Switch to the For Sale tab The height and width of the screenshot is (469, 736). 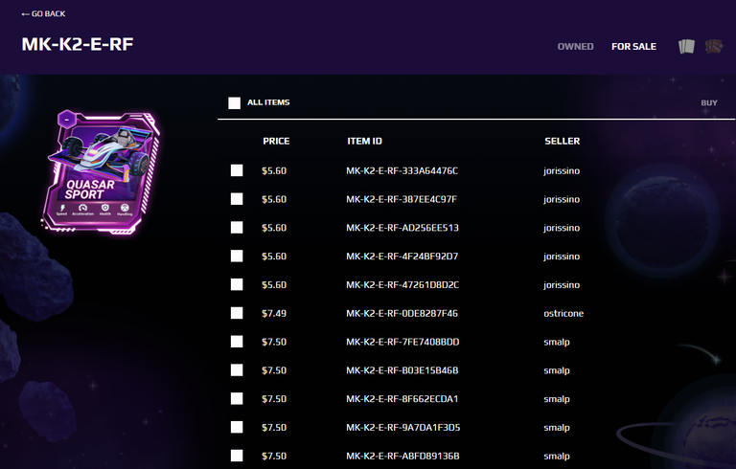tap(633, 46)
